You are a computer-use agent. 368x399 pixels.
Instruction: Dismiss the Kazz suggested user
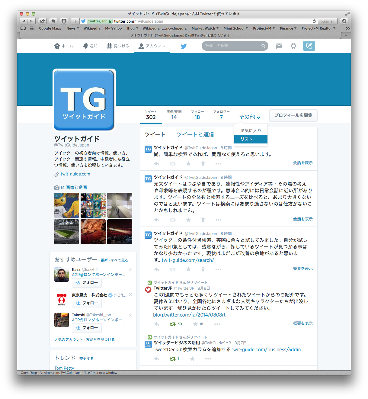point(130,270)
